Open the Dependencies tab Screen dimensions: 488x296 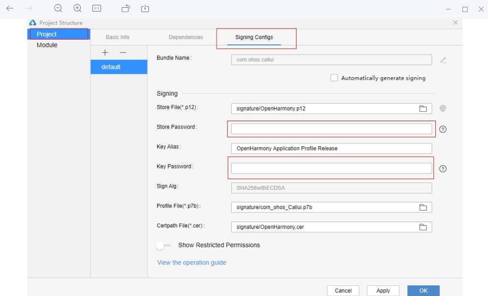[x=186, y=37]
